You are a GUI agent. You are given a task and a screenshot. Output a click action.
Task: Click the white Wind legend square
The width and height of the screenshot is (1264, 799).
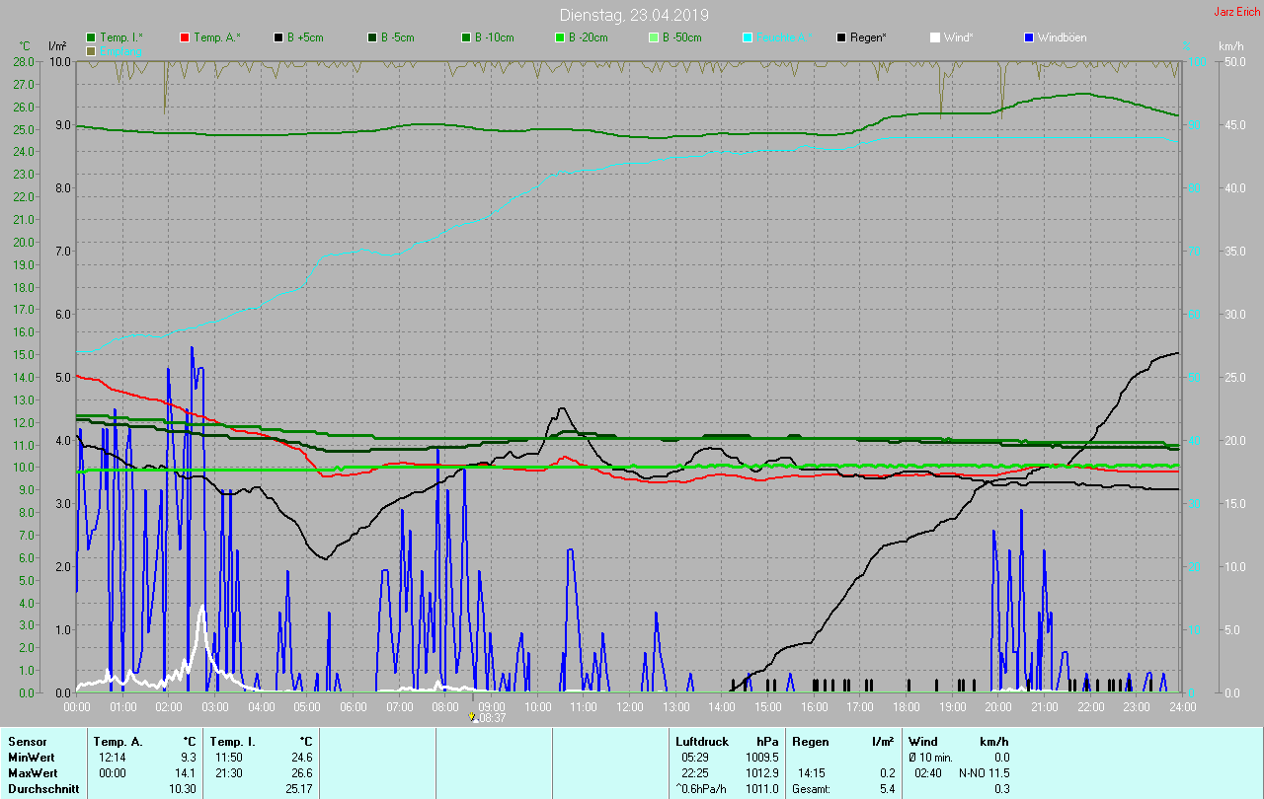[935, 37]
